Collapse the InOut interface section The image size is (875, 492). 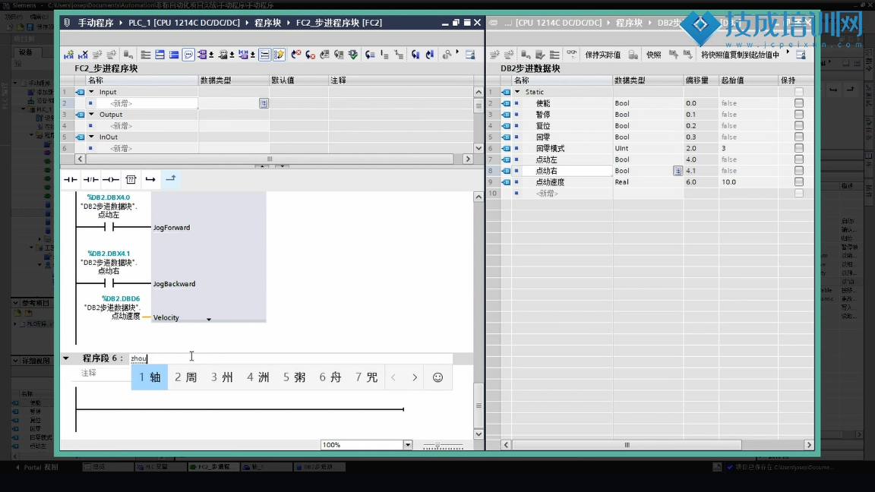(x=91, y=137)
